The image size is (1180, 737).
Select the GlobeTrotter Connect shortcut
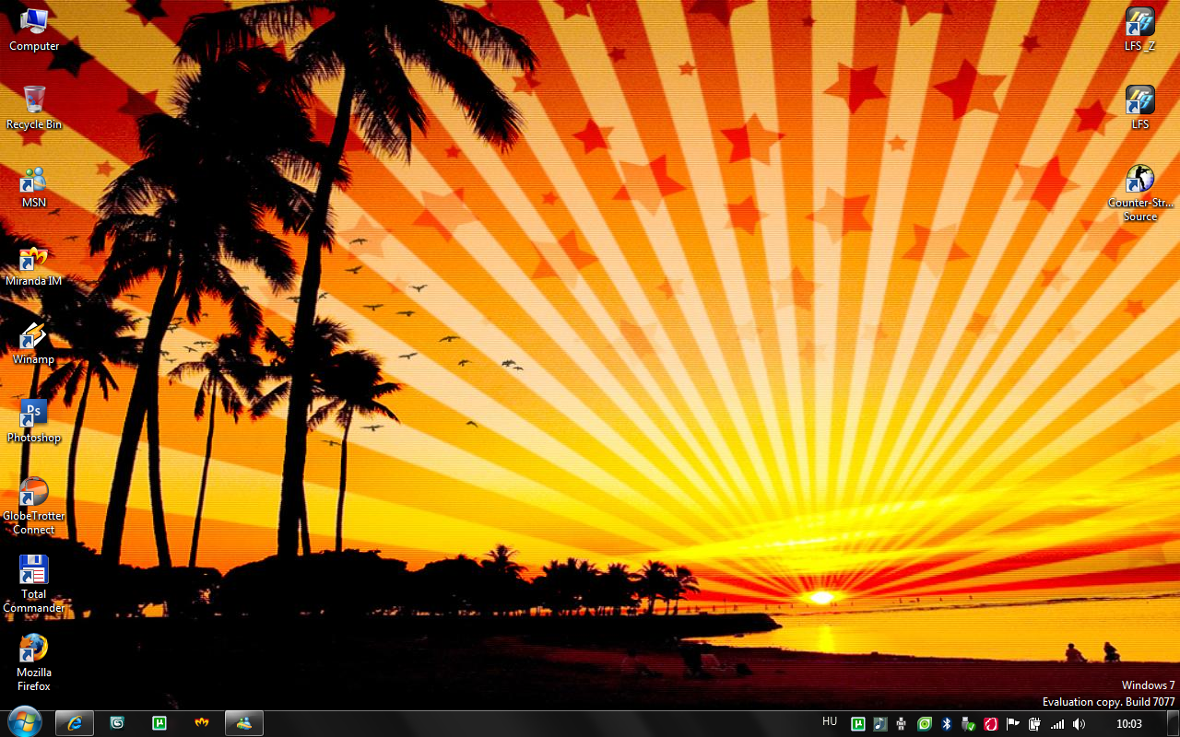coord(34,506)
